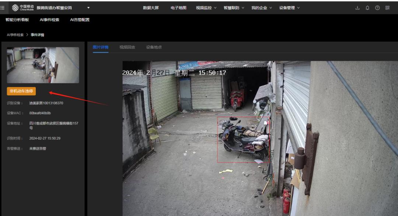This screenshot has height=216, width=398.
Task: Go to AI告警配置 sub-tab
Action: pos(80,20)
